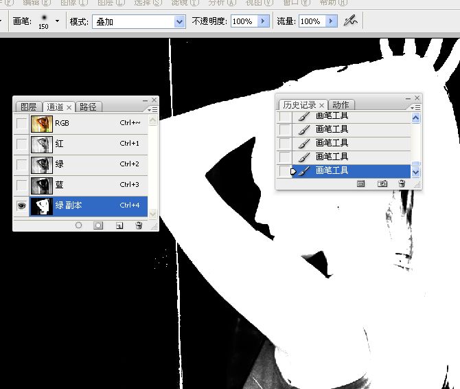Save selection as channel icon
Screen dimensions: 460x389
(x=98, y=225)
